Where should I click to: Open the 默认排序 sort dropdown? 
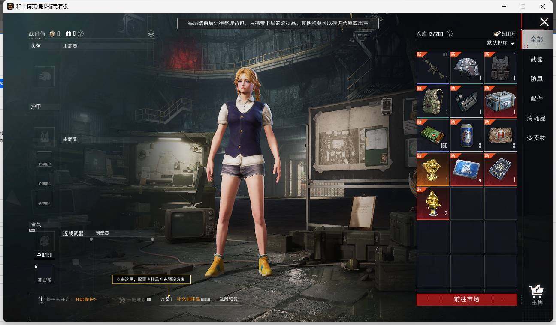point(501,43)
